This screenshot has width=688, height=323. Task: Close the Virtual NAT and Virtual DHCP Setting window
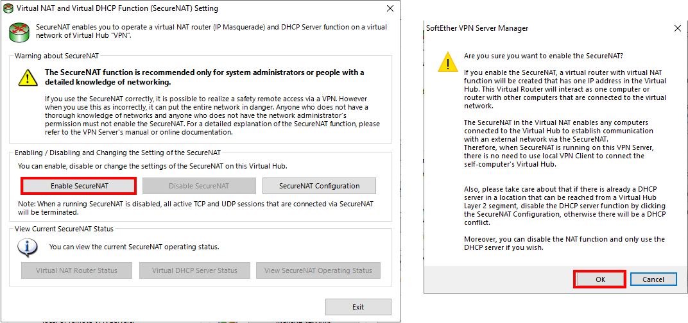point(390,8)
